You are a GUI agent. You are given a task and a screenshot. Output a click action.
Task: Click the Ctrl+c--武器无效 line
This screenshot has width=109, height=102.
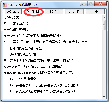click(40, 91)
